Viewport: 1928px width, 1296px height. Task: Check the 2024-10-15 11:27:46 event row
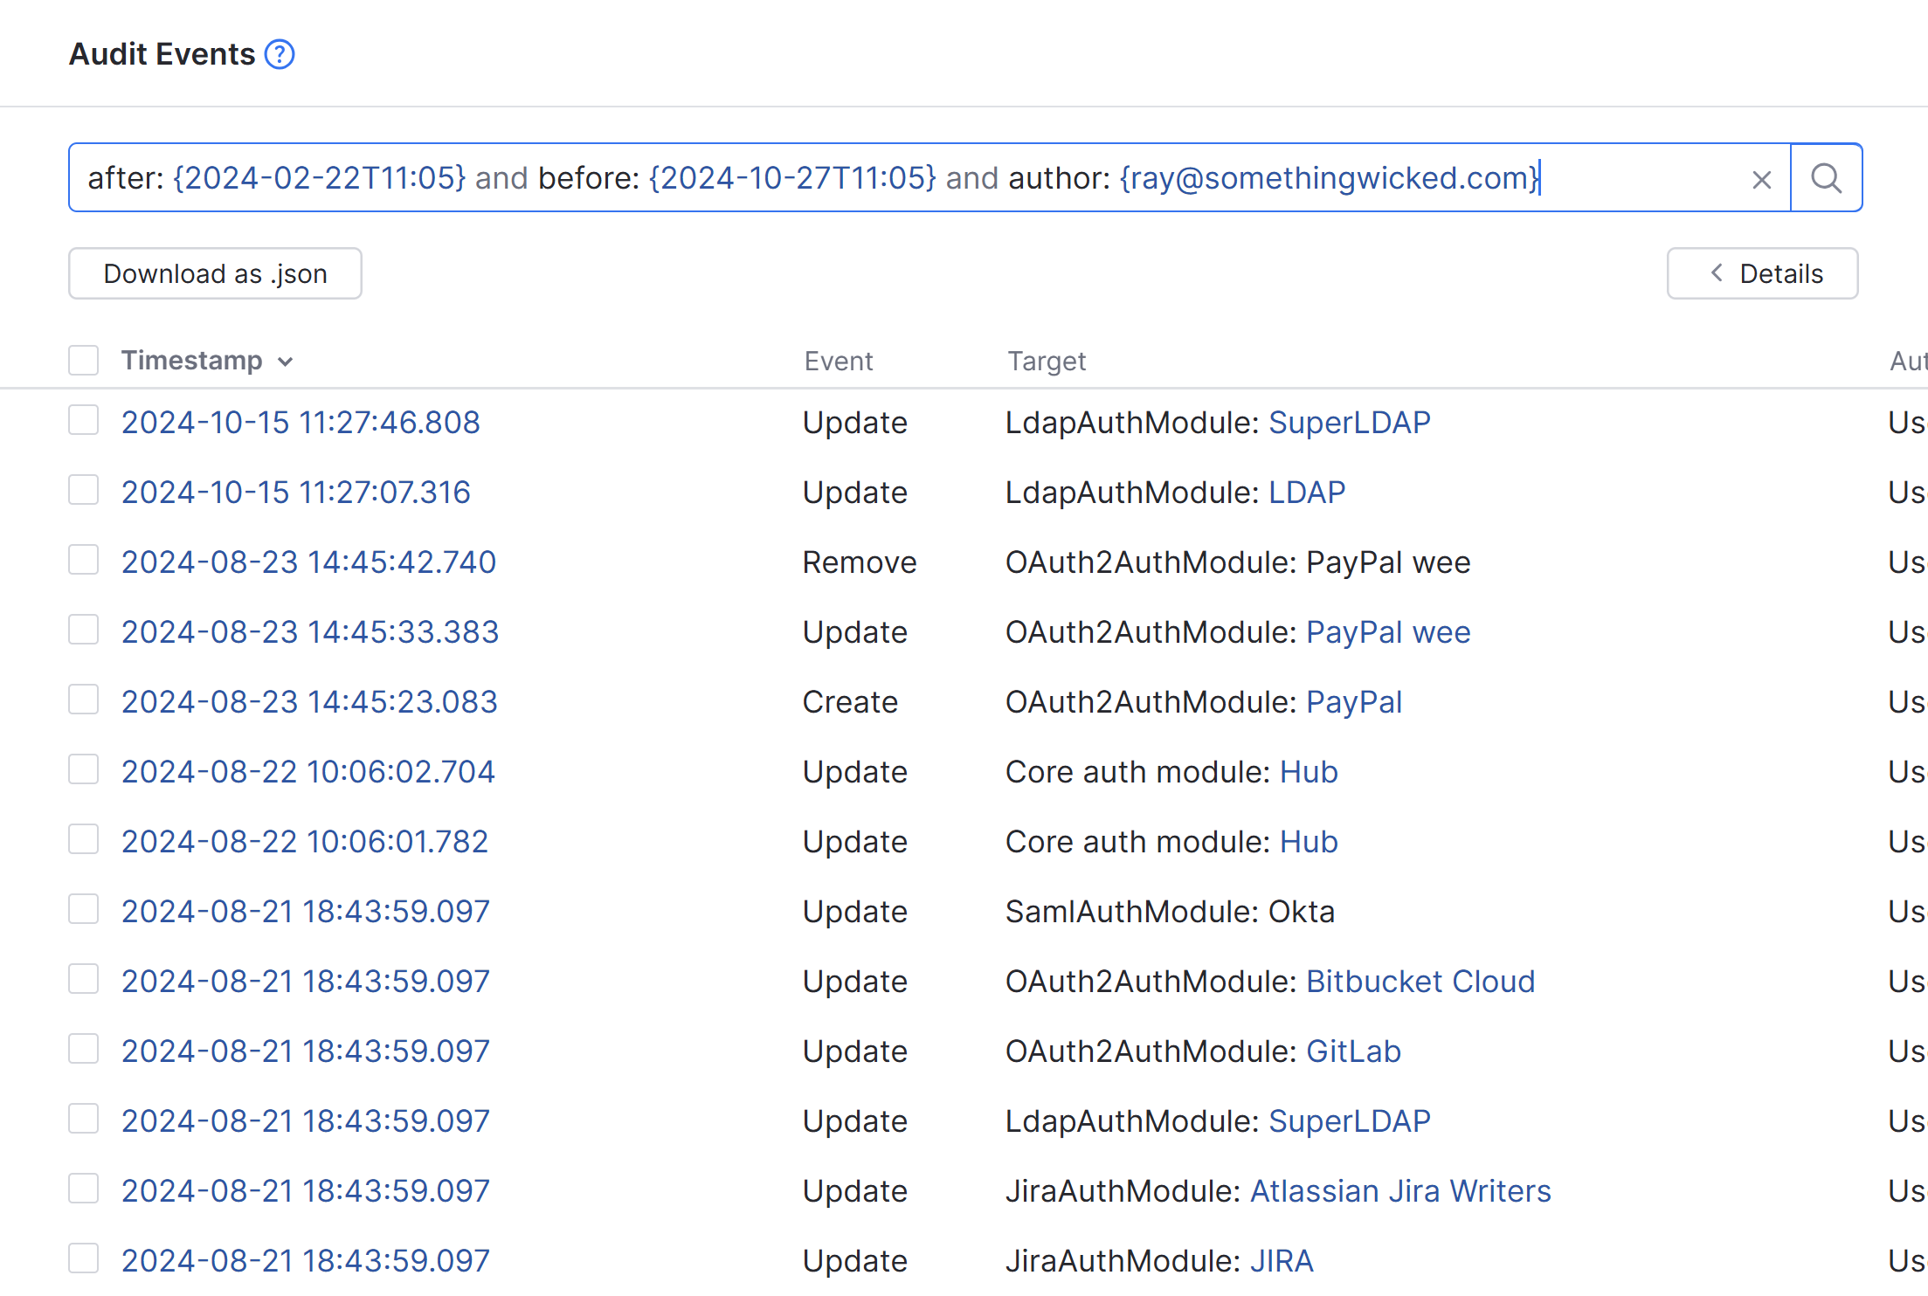click(x=83, y=420)
